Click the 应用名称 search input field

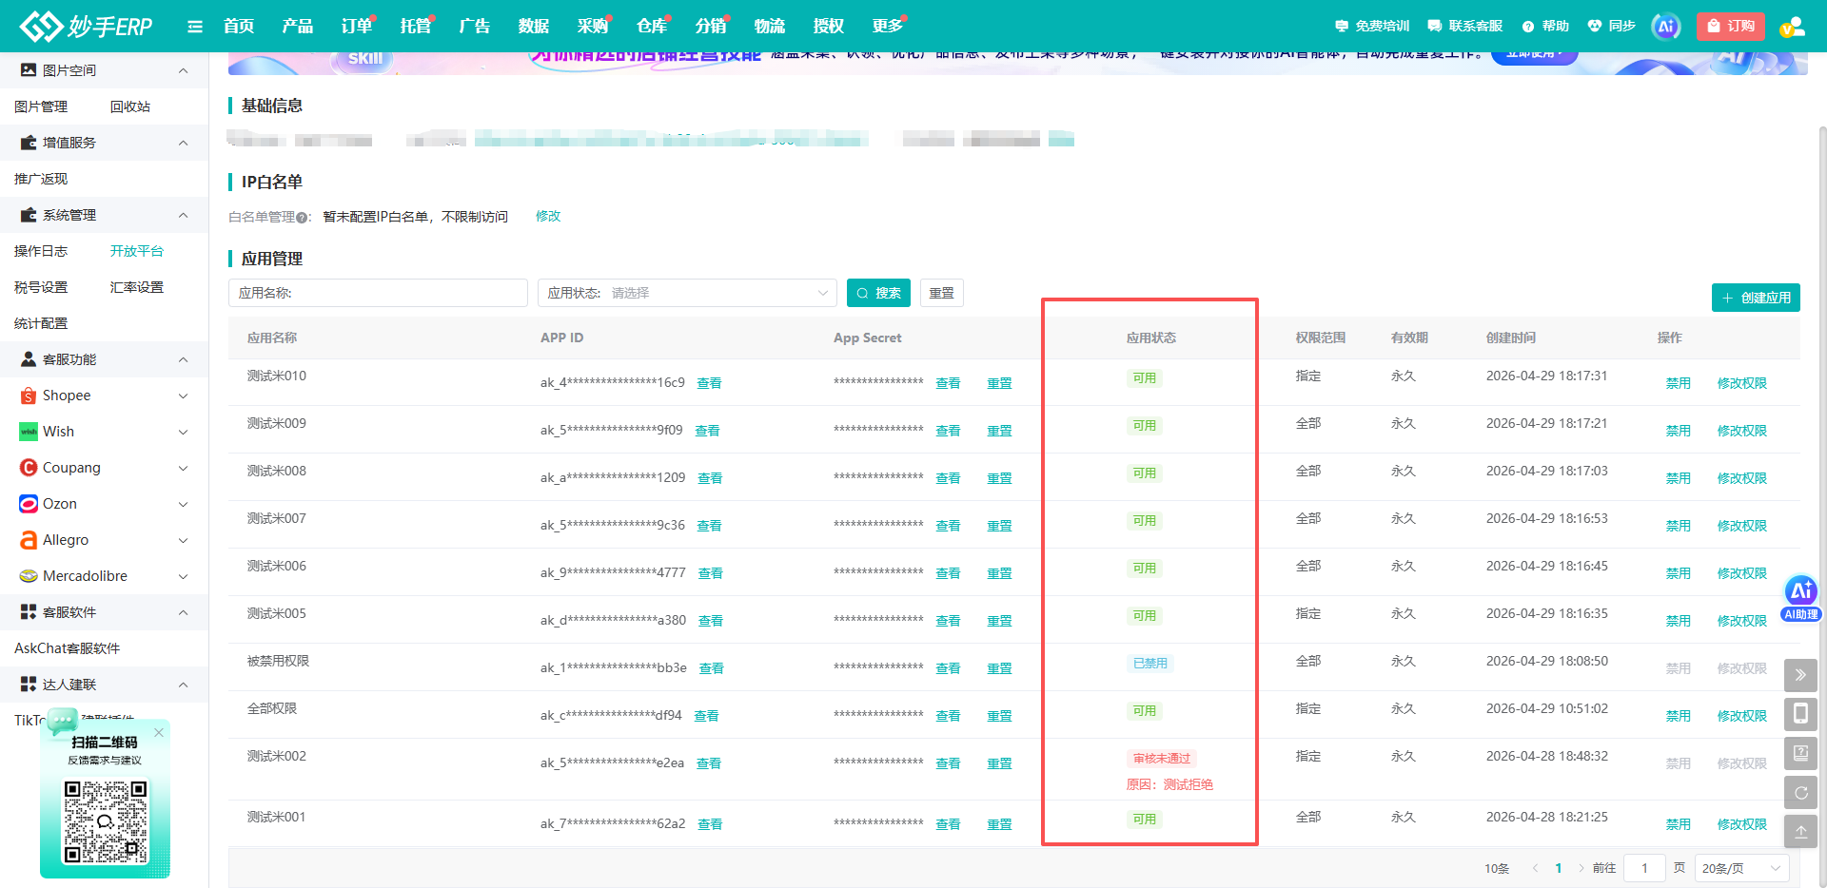point(378,293)
